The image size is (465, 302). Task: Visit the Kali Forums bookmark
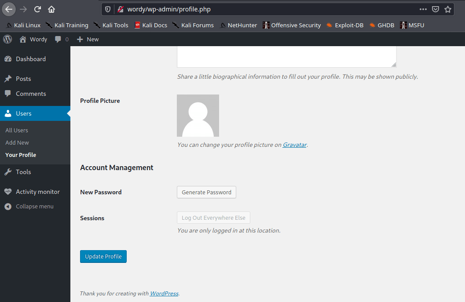pyautogui.click(x=197, y=25)
